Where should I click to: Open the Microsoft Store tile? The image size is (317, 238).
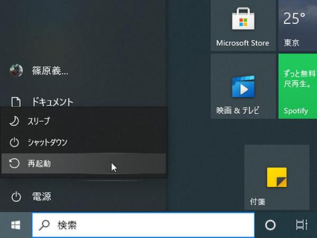pos(242,25)
